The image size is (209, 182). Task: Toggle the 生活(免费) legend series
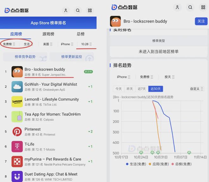[x=136, y=164]
